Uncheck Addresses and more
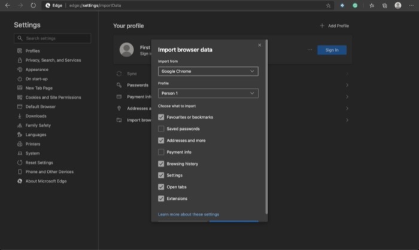The image size is (419, 250). pos(161,140)
